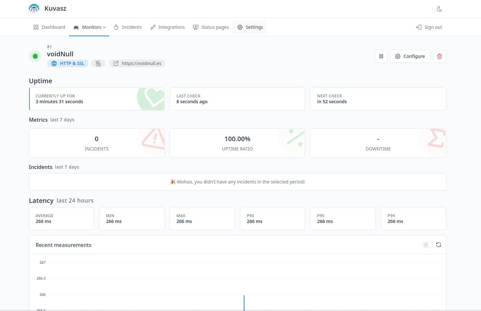Click the Configure button
Viewport: 481px width, 311px height.
410,56
